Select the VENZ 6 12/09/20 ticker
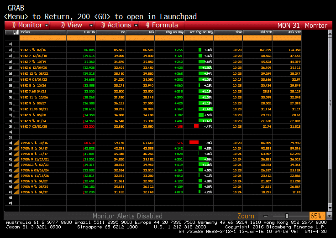The height and width of the screenshot is (238, 336). click(34, 67)
